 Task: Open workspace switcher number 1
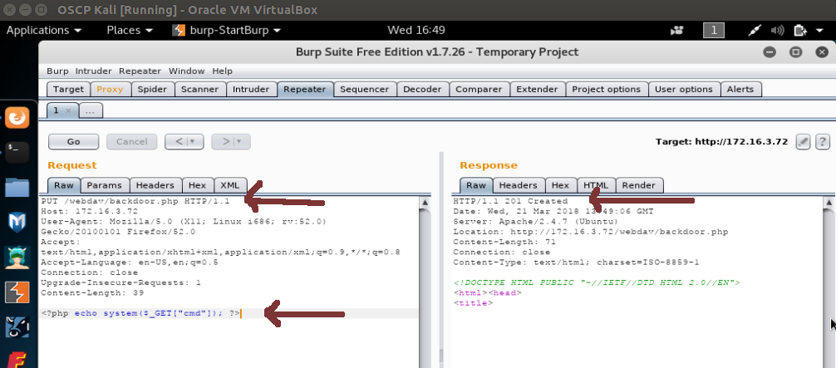click(x=713, y=31)
